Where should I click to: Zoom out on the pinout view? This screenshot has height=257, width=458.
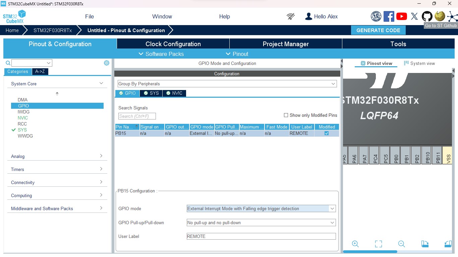coord(401,244)
